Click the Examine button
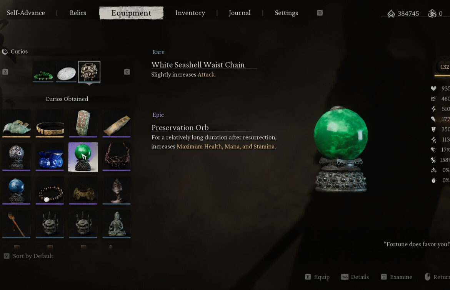 point(397,277)
